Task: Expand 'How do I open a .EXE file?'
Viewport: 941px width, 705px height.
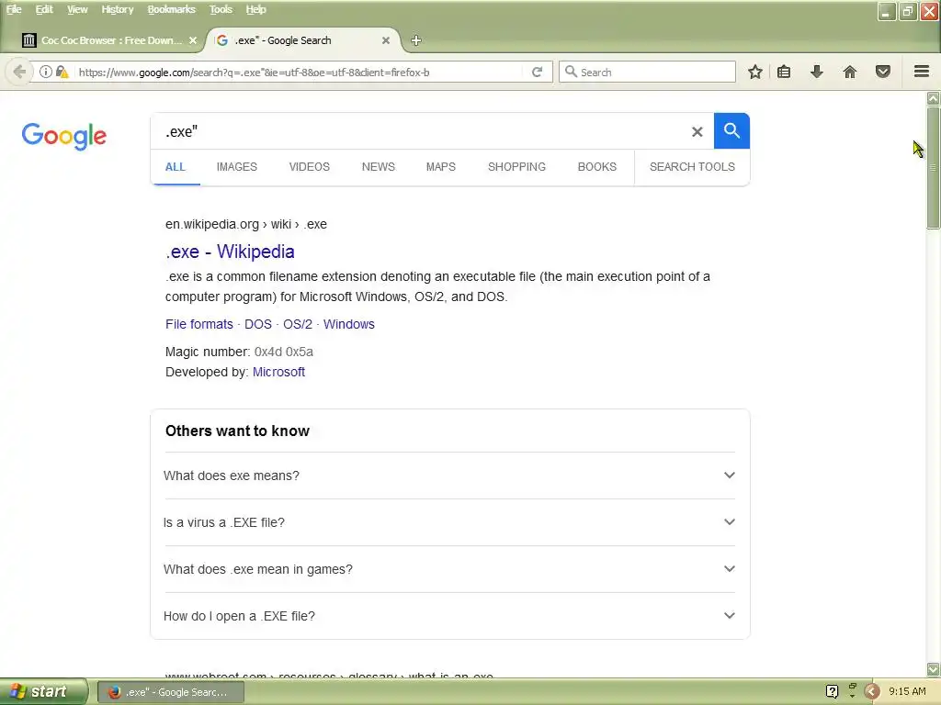Action: coord(449,616)
